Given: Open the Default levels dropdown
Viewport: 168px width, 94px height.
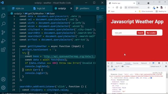Looking at the screenshot, I should point(156,66).
